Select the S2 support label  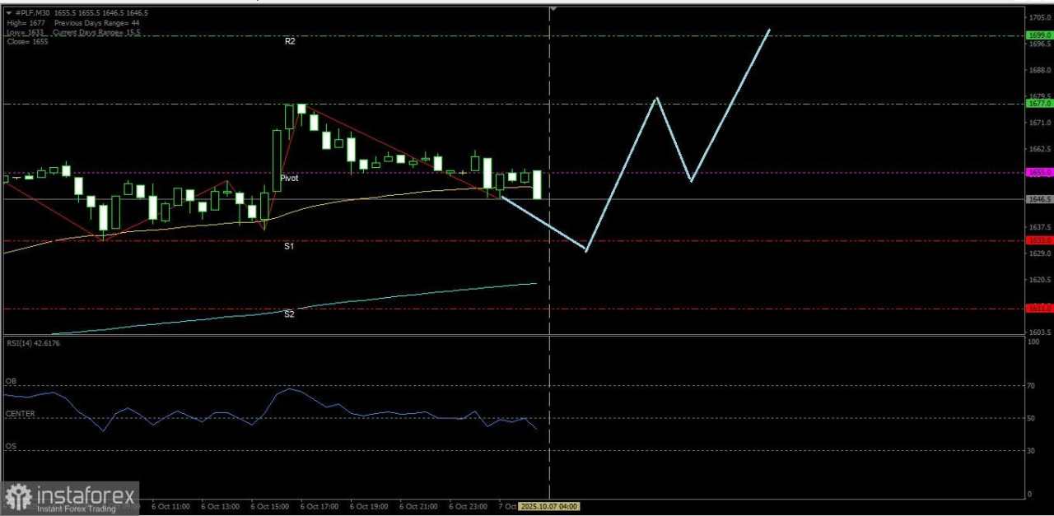point(289,314)
